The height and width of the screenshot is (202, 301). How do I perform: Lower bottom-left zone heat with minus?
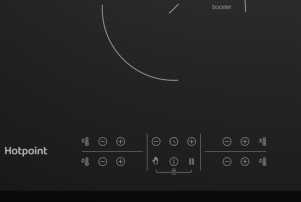(103, 162)
